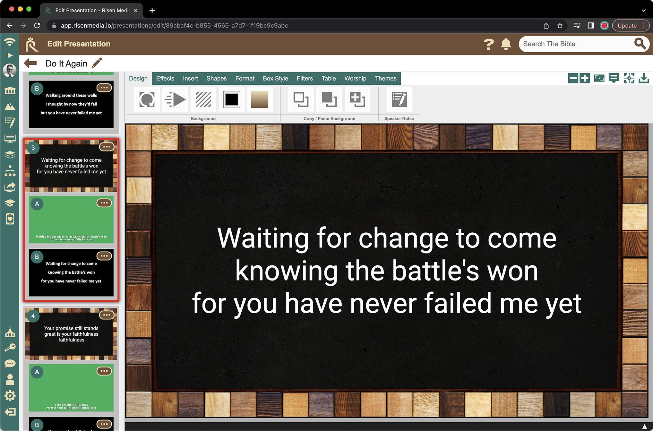Open the church building icon in sidebar
This screenshot has width=653, height=431.
click(10, 332)
